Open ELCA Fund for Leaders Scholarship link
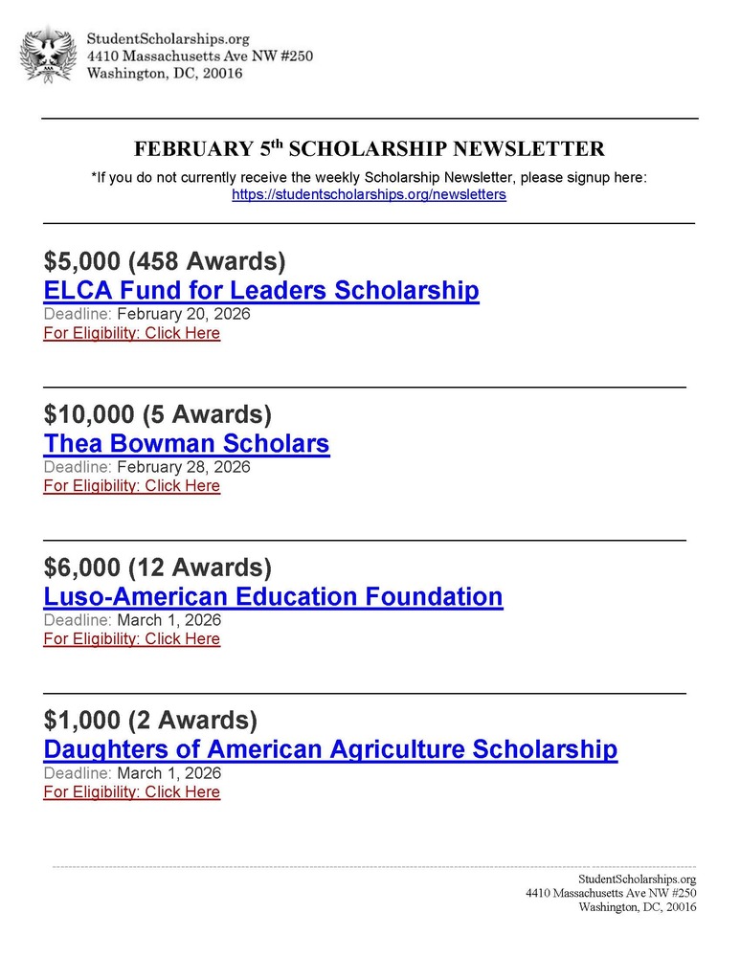740x957 pixels. [x=261, y=290]
